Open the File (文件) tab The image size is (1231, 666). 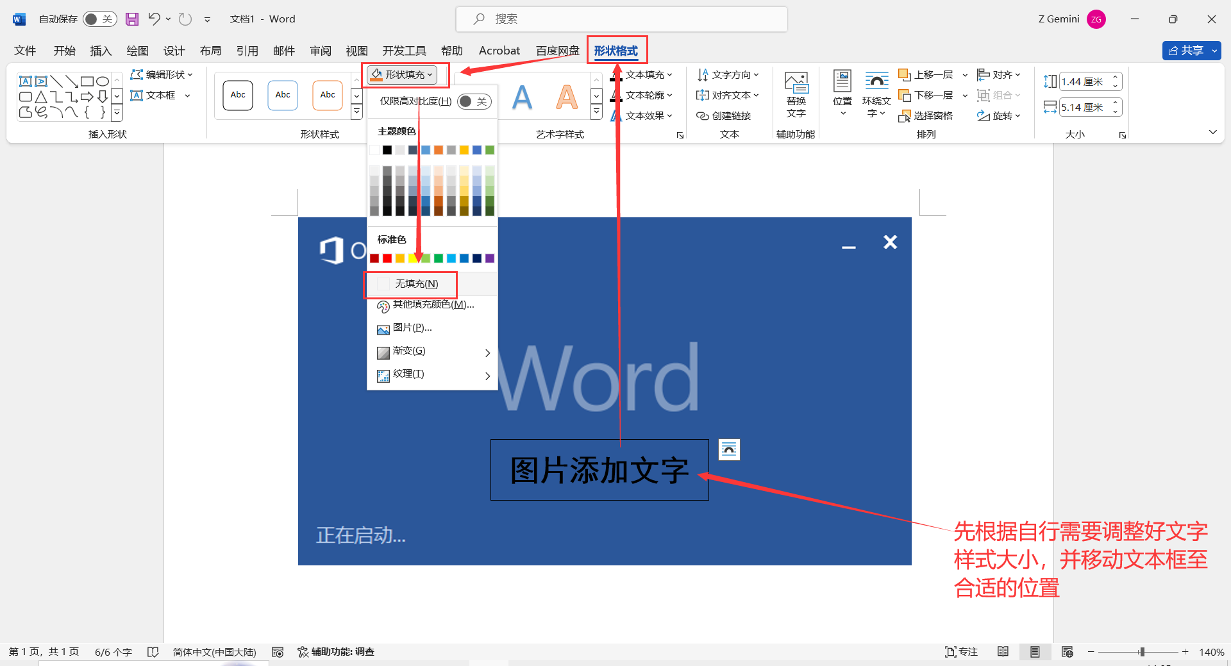coord(25,51)
